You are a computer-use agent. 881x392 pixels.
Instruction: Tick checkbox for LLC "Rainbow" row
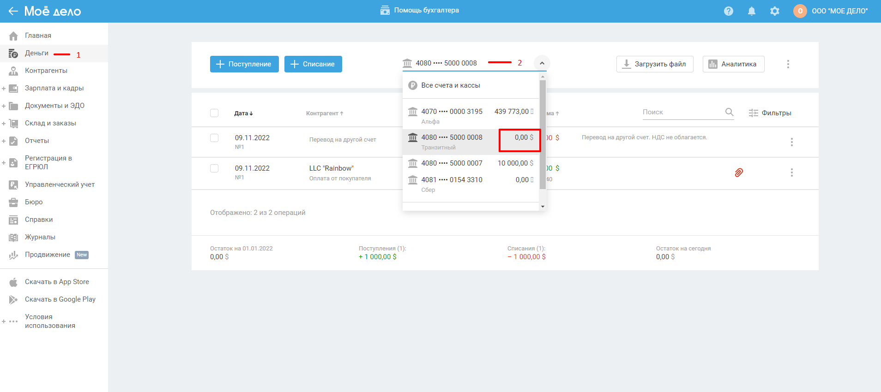[214, 168]
